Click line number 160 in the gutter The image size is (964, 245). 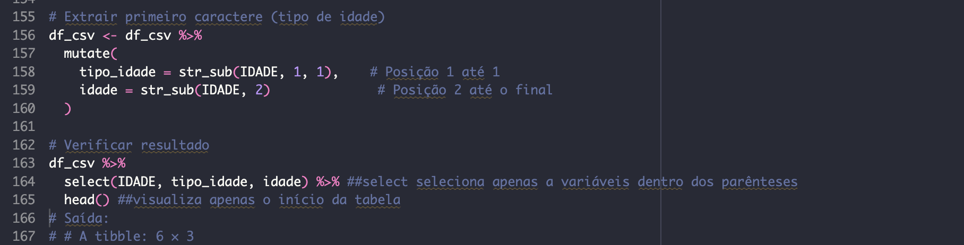pyautogui.click(x=24, y=109)
